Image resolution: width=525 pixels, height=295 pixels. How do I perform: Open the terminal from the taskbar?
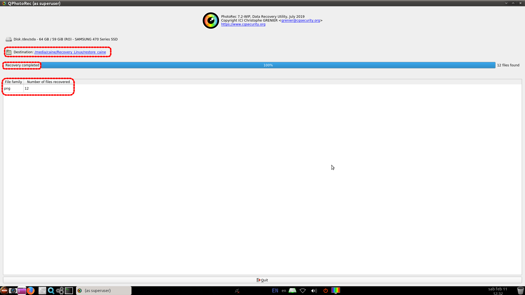69,290
